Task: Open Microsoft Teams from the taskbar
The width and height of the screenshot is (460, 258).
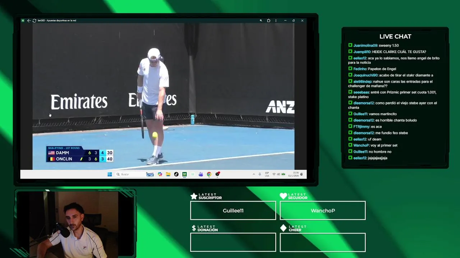Action: pyautogui.click(x=201, y=174)
